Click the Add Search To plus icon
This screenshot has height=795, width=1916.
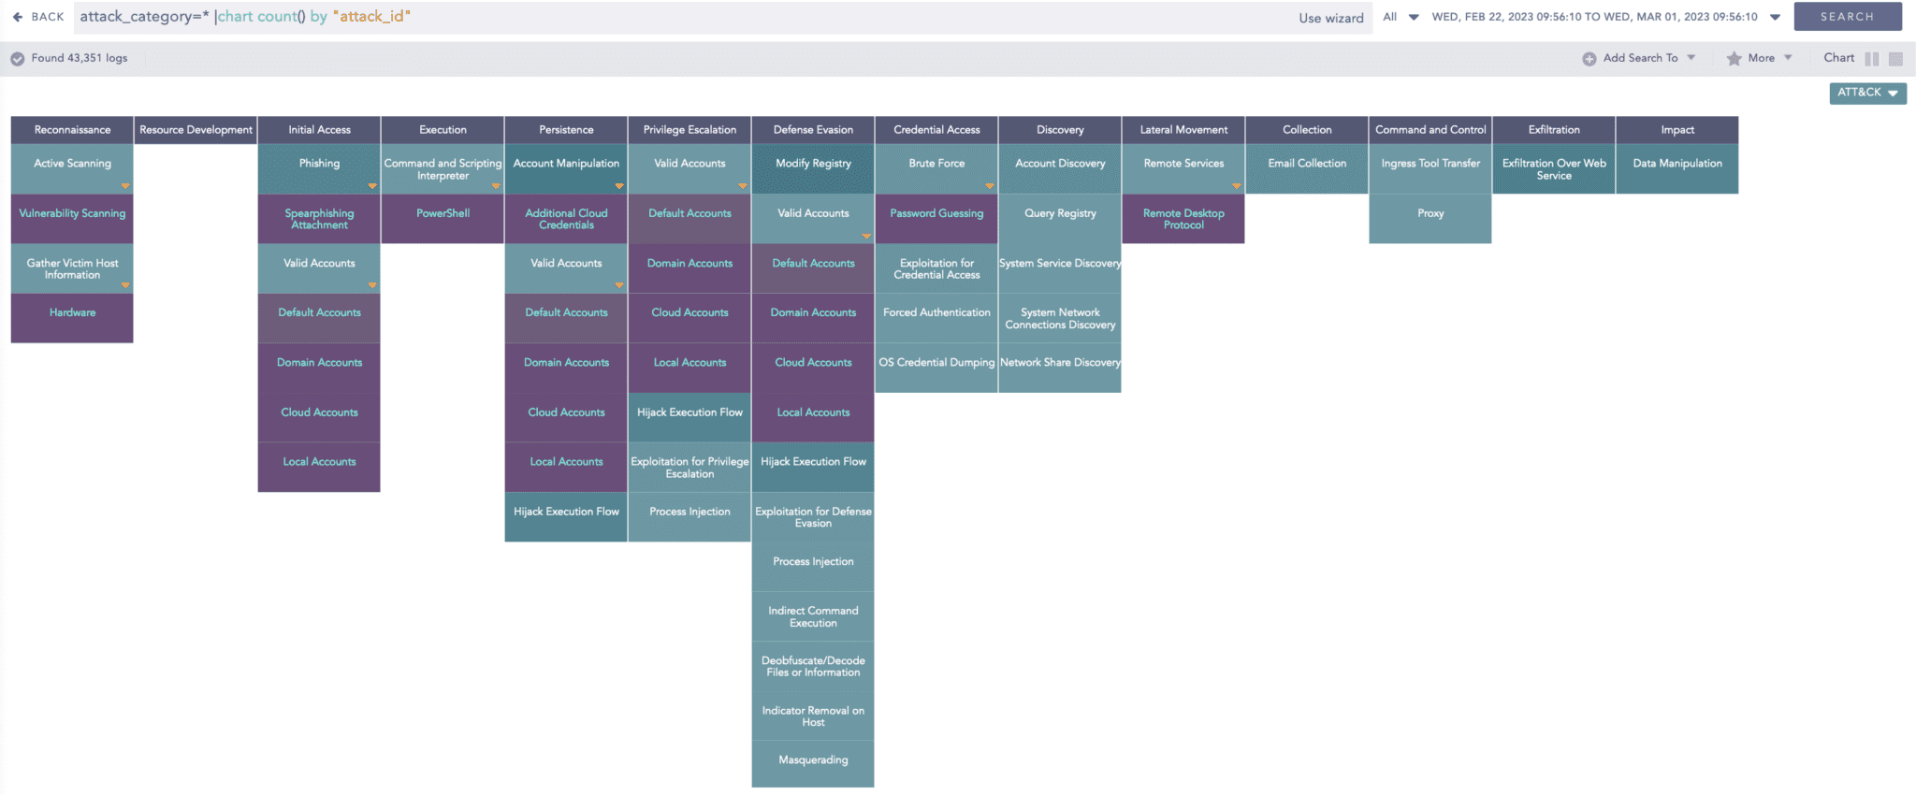tap(1589, 59)
